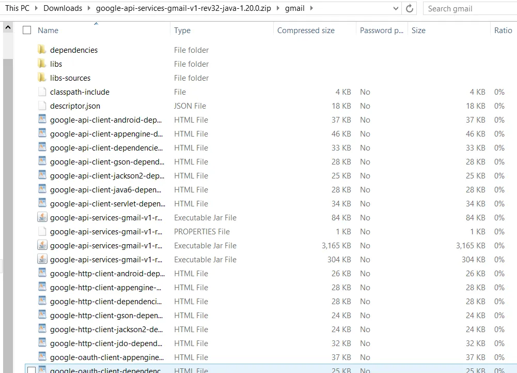
Task: Select google-http-client-dependencies HTML file icon
Action: [42, 301]
